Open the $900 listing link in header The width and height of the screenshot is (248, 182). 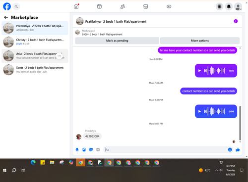pos(102,34)
